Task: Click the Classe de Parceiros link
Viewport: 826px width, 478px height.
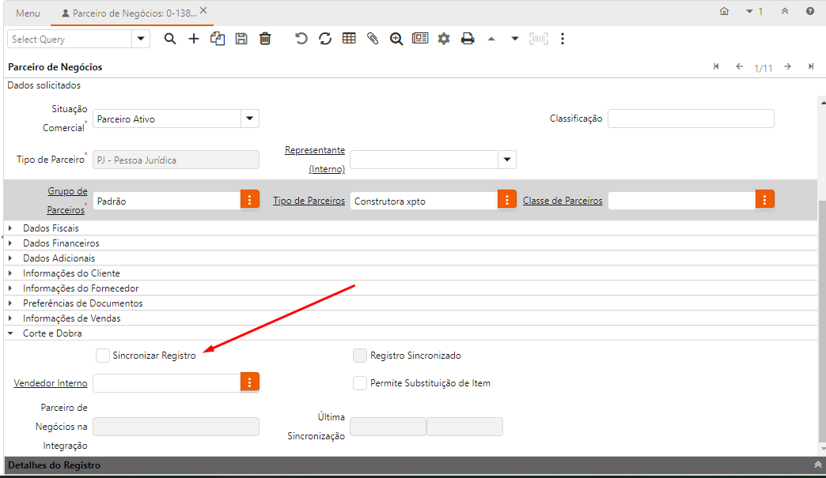Action: 563,201
